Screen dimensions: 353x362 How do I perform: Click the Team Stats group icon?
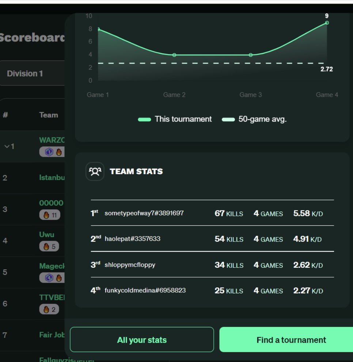(x=94, y=171)
